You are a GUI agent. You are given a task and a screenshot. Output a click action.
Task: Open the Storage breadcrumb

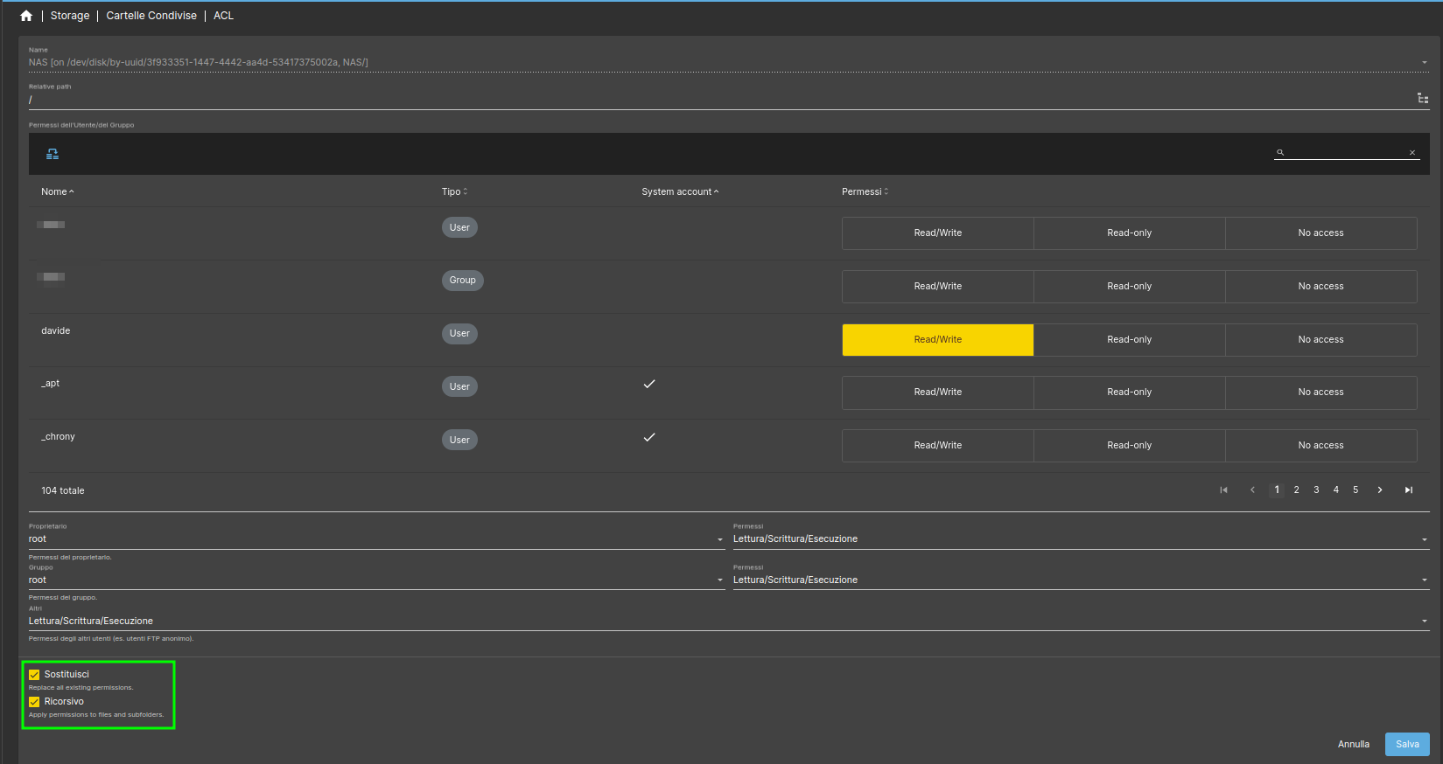[70, 16]
